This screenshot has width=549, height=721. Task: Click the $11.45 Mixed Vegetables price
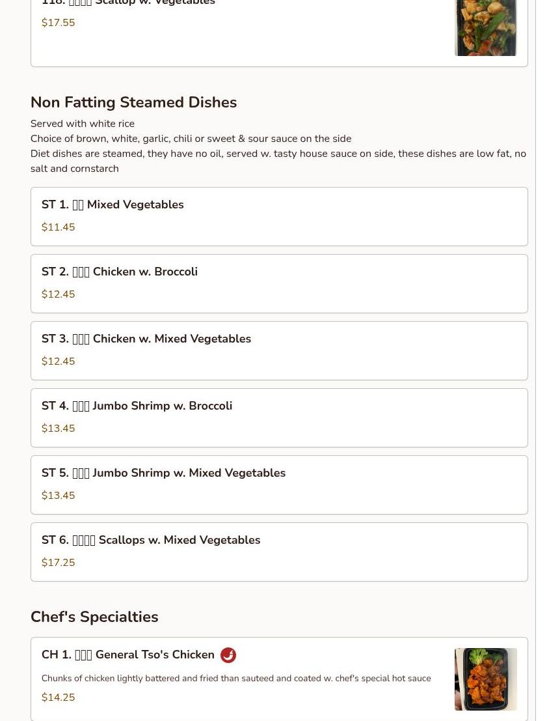point(58,227)
